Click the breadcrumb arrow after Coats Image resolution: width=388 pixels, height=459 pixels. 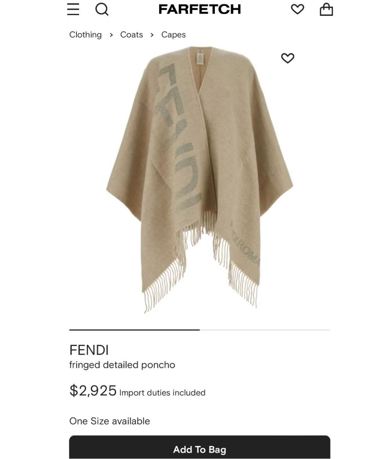152,35
